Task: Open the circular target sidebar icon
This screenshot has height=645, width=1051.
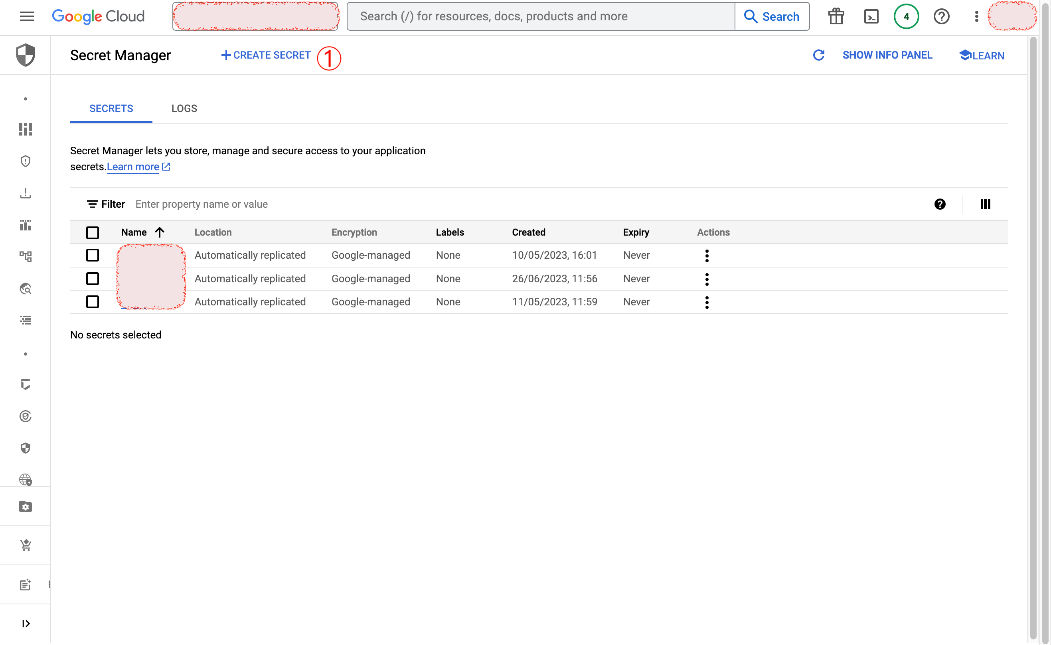Action: point(26,416)
